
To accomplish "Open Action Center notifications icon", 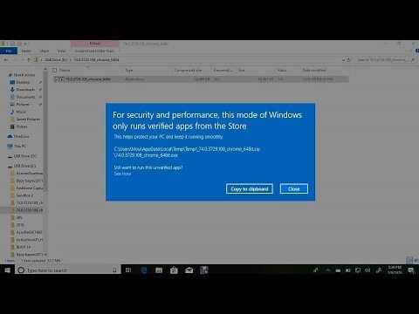I will point(411,270).
